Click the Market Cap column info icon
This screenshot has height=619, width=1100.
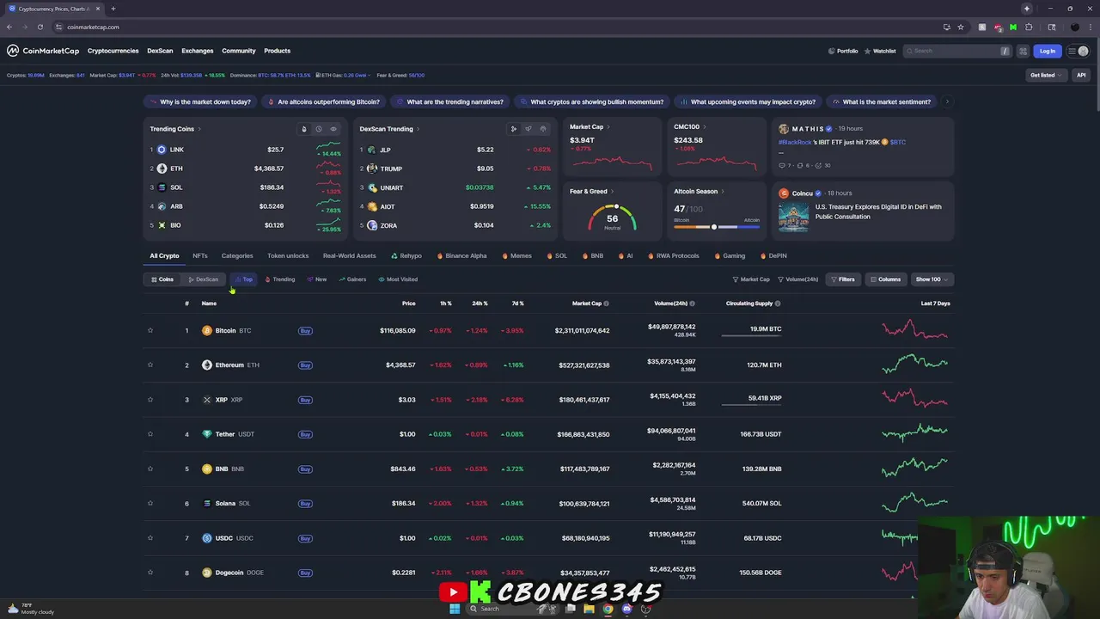pos(606,303)
